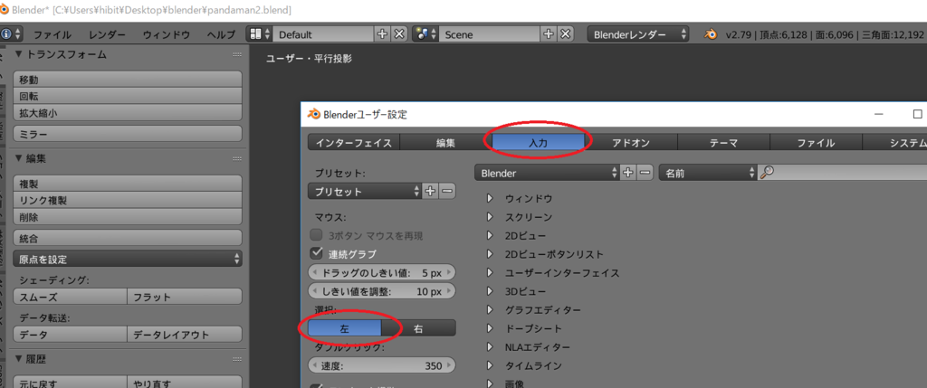Click the Blender logo next to version v2.79
Image resolution: width=927 pixels, height=388 pixels.
(x=711, y=34)
